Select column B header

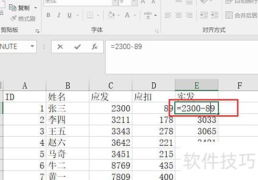click(68, 85)
